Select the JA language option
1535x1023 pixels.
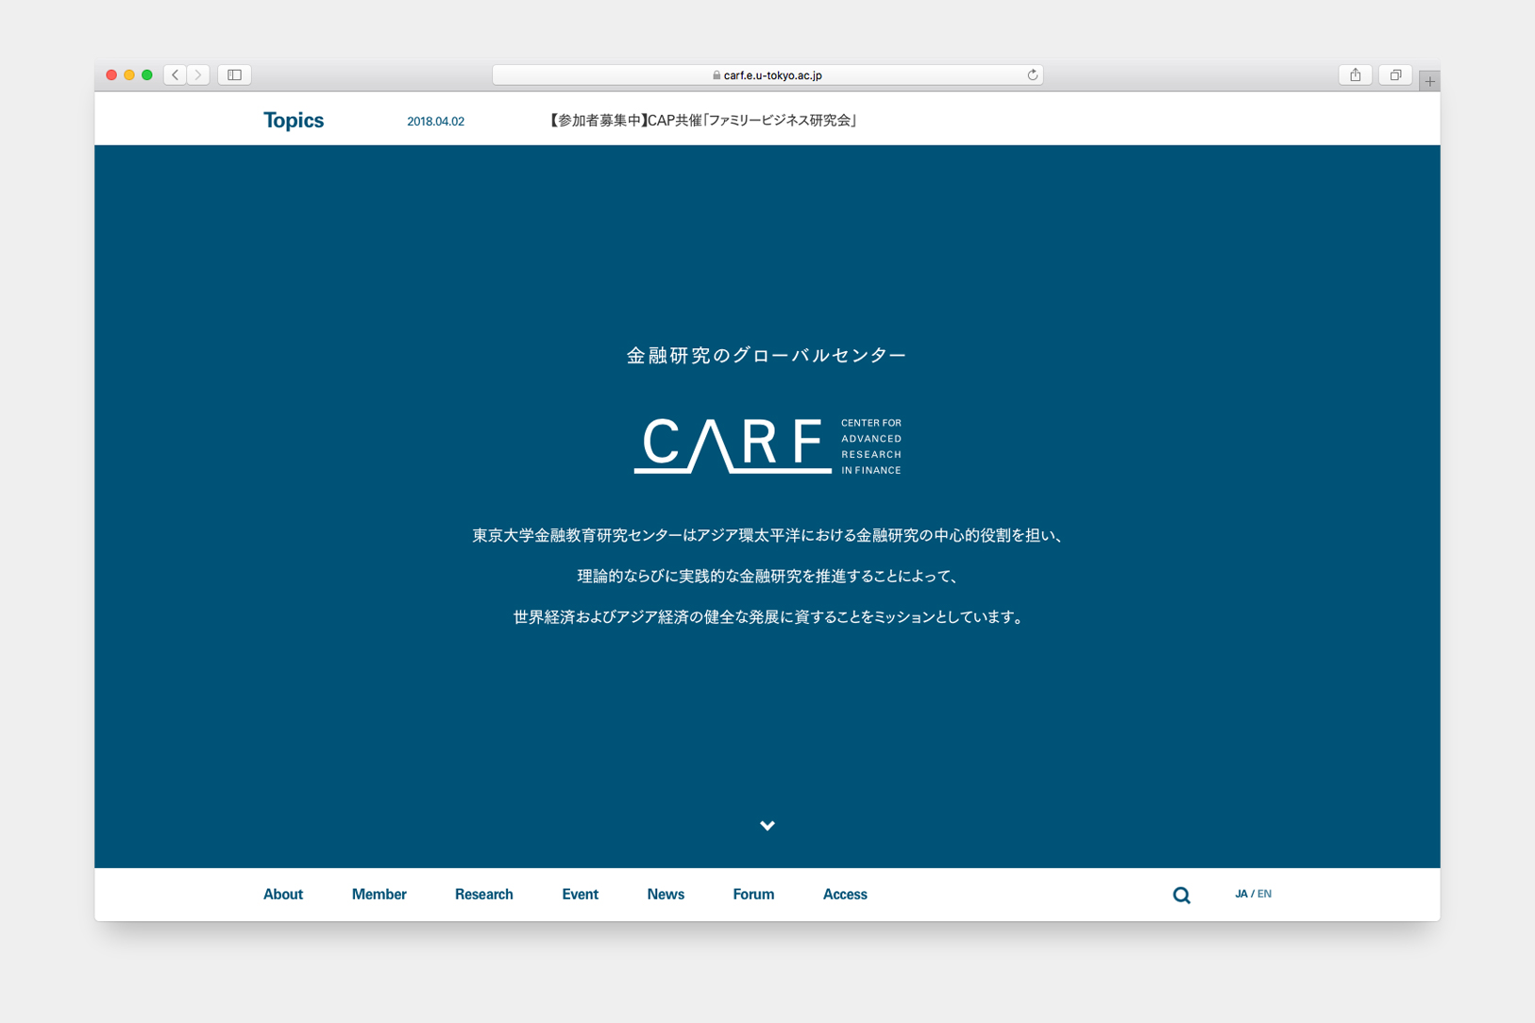(1240, 894)
